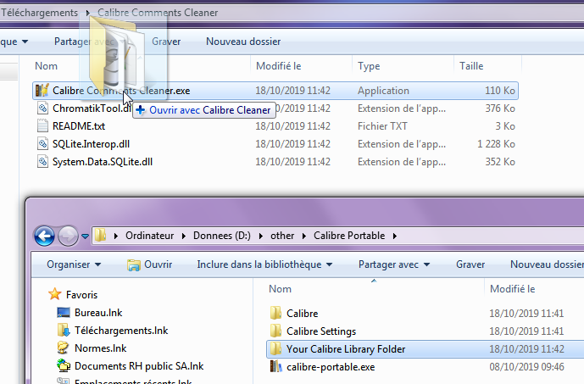
Task: Sort by Nom column in back window
Action: pyautogui.click(x=46, y=66)
